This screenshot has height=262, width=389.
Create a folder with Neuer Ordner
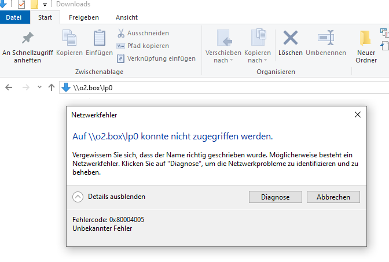(x=366, y=47)
